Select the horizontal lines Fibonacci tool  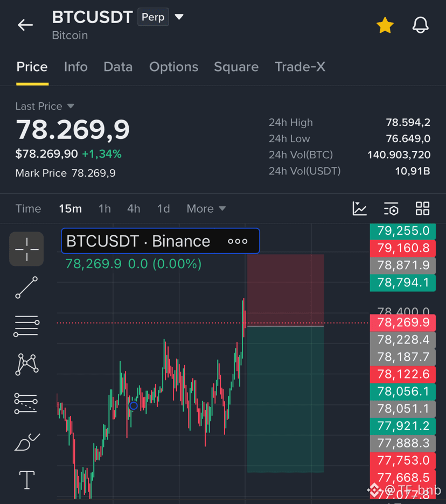tap(27, 326)
